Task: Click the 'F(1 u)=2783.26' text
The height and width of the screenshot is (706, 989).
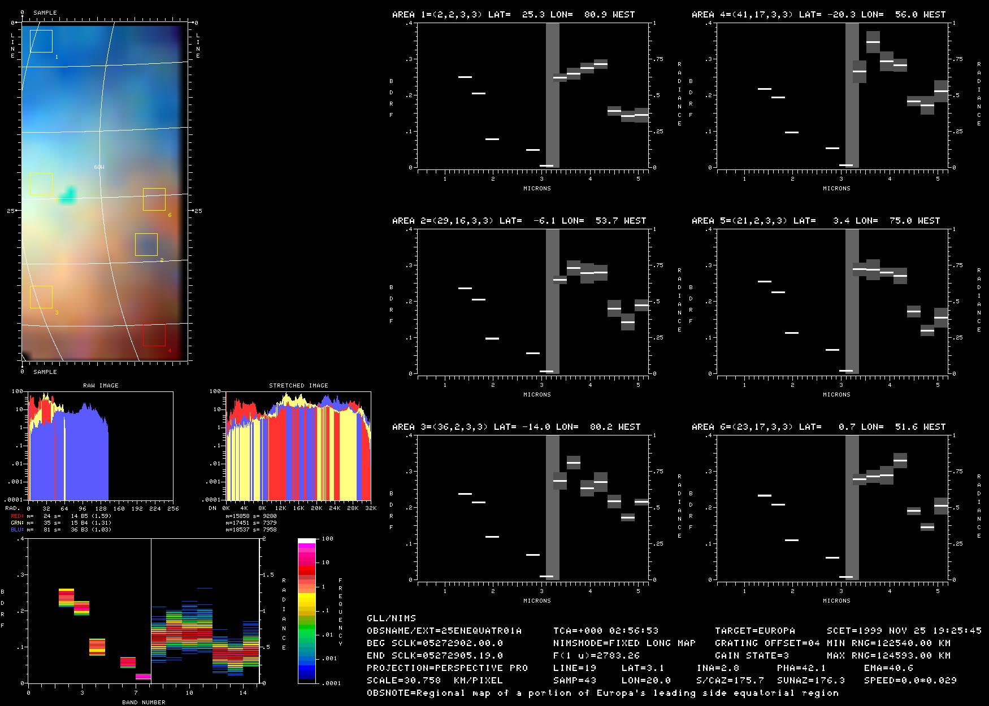Action: 597,656
